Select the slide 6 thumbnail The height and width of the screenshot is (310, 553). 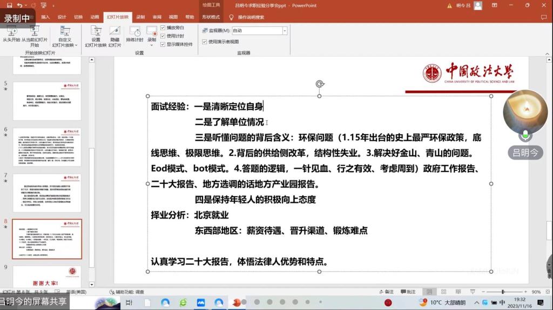(46, 147)
